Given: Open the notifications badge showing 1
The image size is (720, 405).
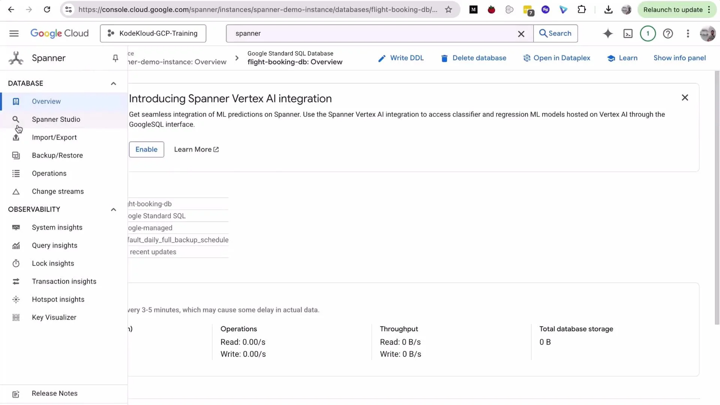Looking at the screenshot, I should (x=648, y=33).
